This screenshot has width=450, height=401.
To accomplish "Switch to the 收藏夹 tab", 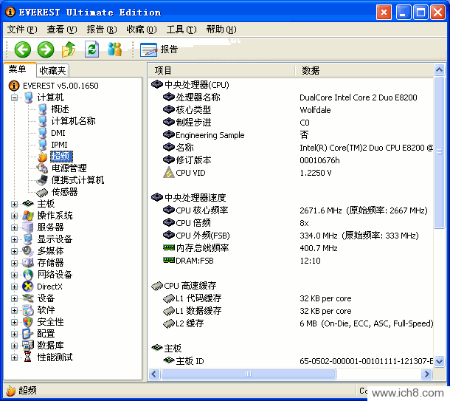I will tap(52, 70).
